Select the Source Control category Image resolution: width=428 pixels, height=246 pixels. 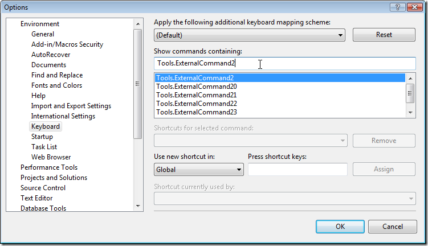[x=43, y=188]
